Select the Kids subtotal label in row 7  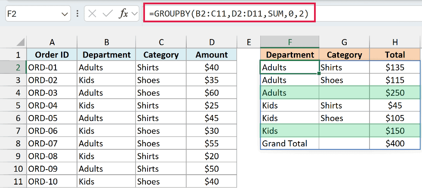[290, 131]
